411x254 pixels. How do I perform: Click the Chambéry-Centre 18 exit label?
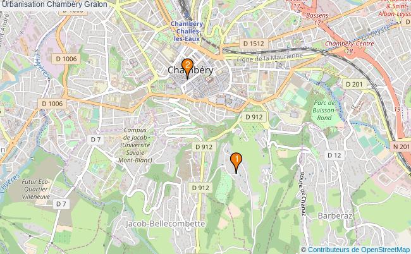pos(350,47)
